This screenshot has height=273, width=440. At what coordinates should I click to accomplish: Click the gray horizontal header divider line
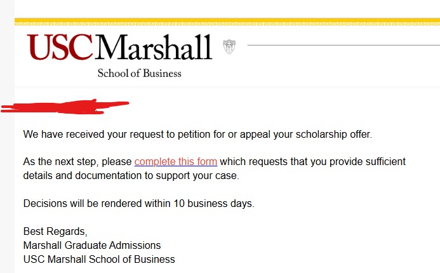pyautogui.click(x=343, y=45)
